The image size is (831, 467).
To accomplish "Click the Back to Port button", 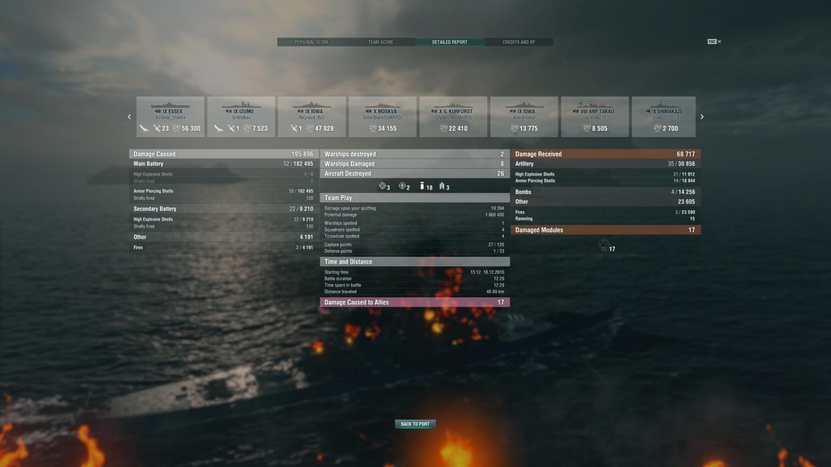I will coord(415,424).
